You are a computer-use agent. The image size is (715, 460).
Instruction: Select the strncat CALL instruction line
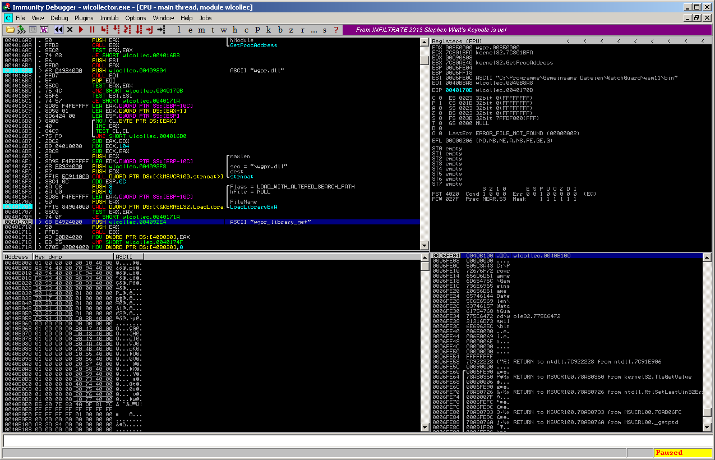coord(211,176)
